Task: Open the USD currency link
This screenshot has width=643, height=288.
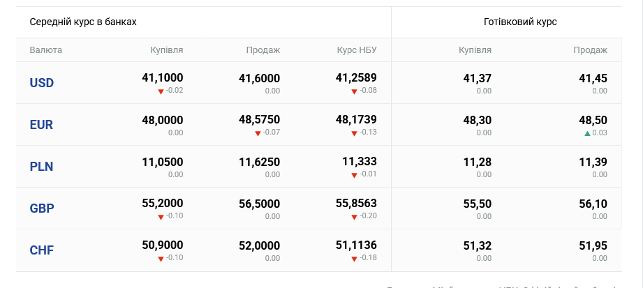Action: pyautogui.click(x=41, y=83)
